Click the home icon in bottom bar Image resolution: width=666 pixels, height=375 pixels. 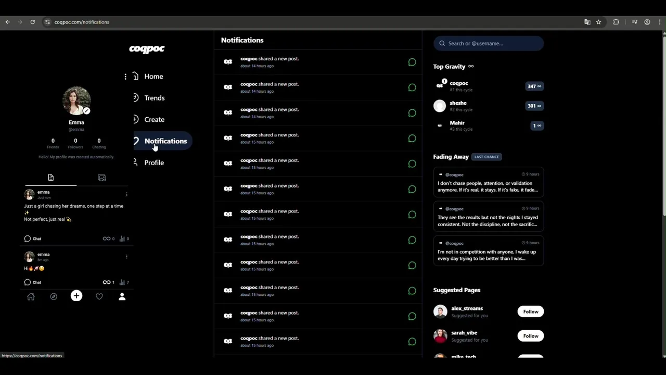coord(31,296)
